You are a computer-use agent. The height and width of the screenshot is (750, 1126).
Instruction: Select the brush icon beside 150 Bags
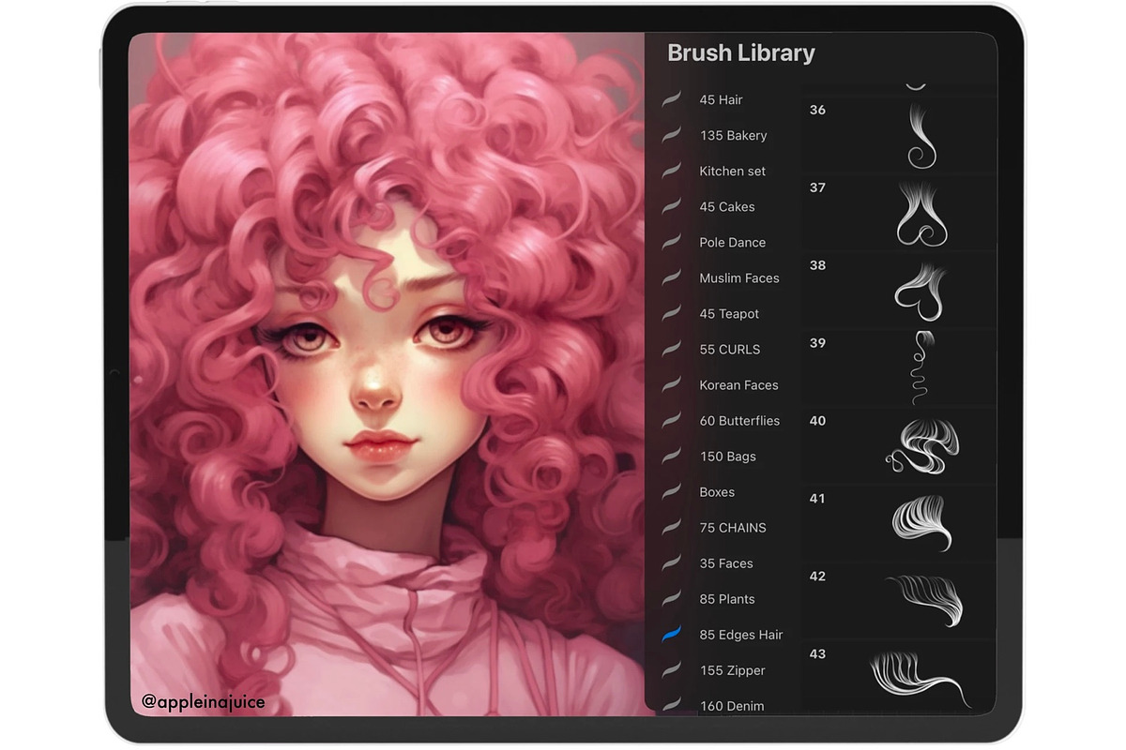coord(672,456)
